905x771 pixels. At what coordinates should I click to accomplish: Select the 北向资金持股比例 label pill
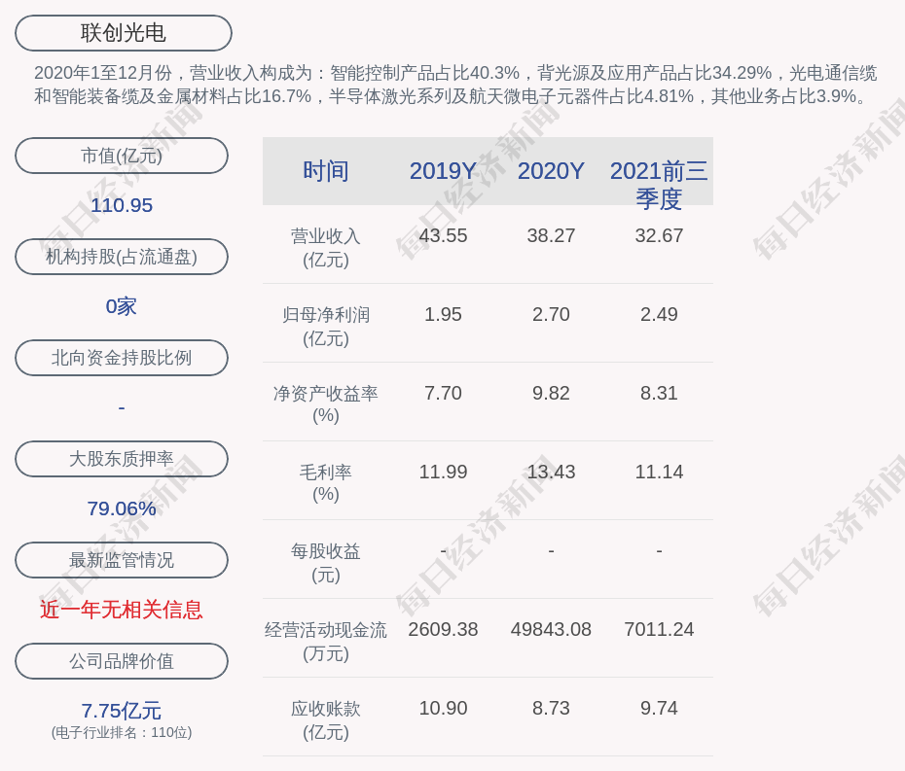tap(122, 358)
